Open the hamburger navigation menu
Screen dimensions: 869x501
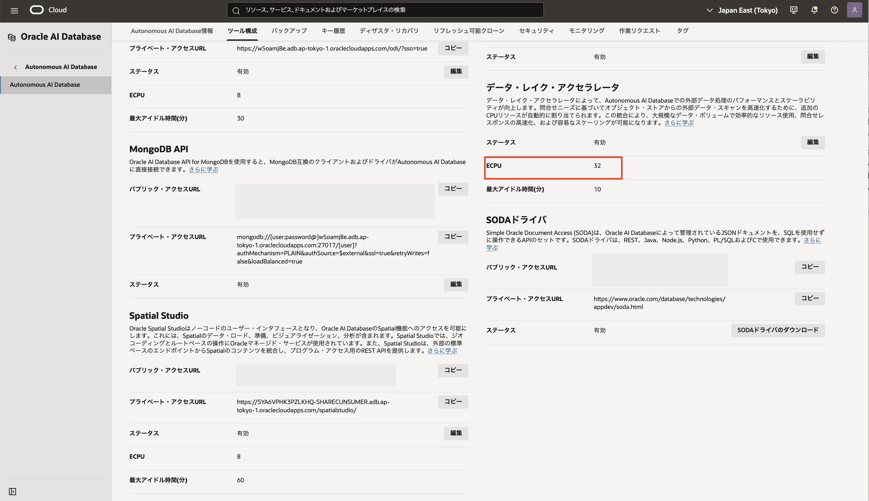click(x=14, y=11)
